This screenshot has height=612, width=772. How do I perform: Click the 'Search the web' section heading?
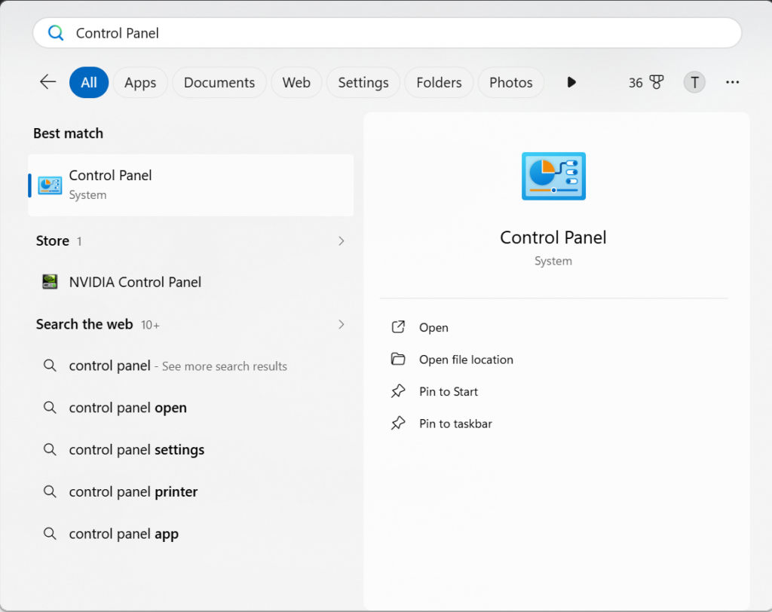pos(84,324)
